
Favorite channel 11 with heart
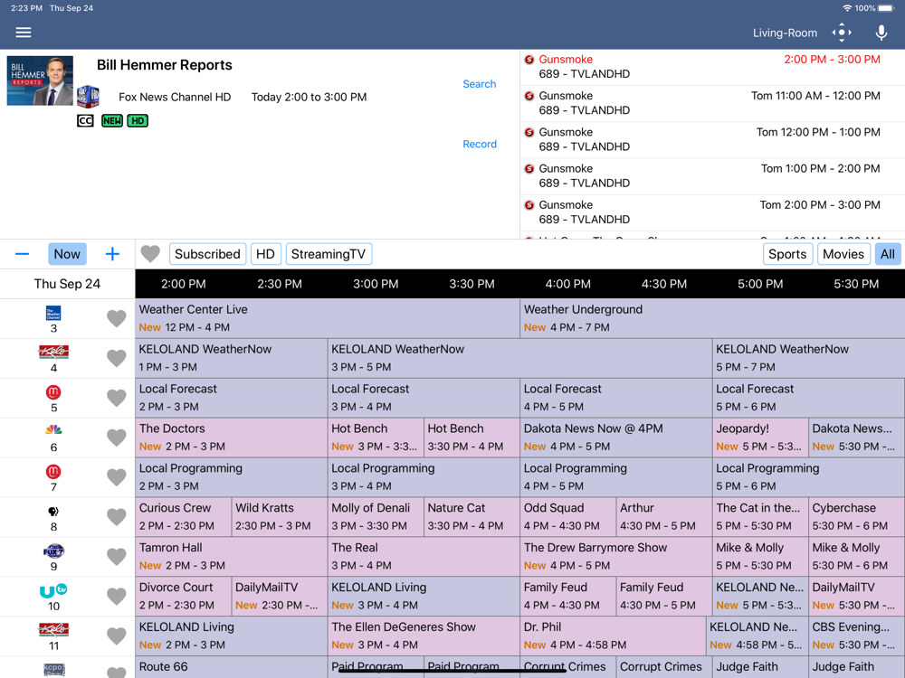point(117,636)
